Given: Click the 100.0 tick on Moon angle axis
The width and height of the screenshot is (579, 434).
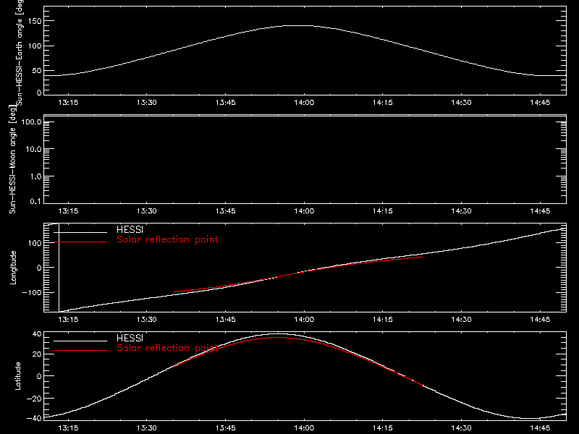Looking at the screenshot, I should 31,122.
